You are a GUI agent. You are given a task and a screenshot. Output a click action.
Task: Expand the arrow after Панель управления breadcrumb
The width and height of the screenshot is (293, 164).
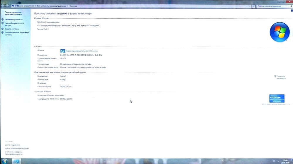35,6
